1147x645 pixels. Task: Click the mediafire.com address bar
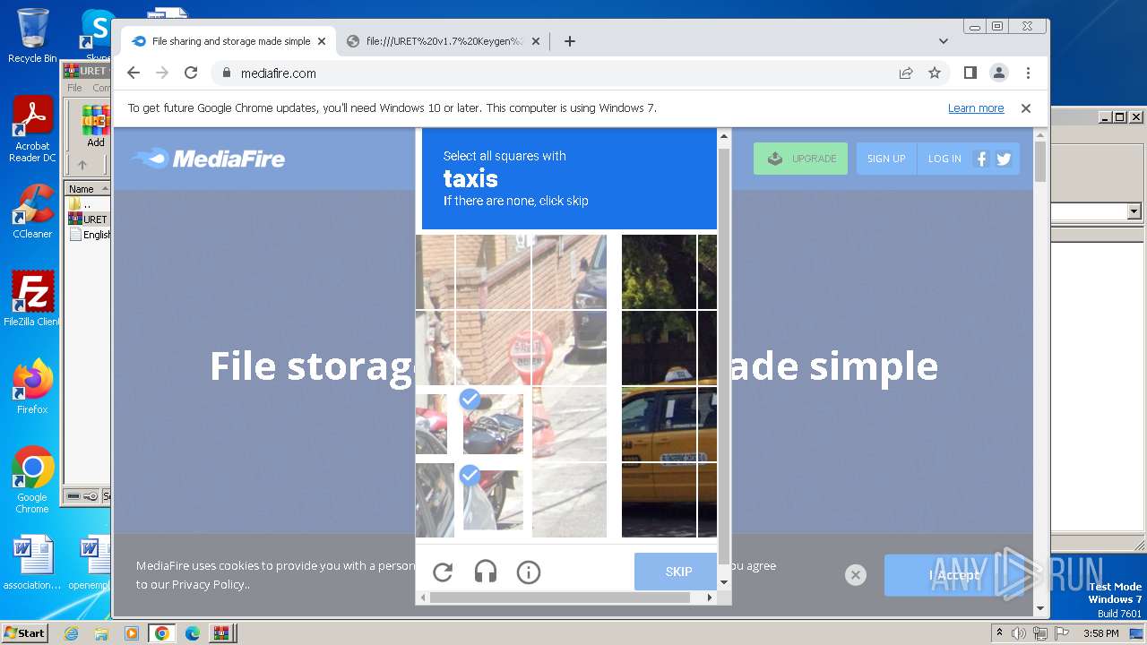[556, 73]
